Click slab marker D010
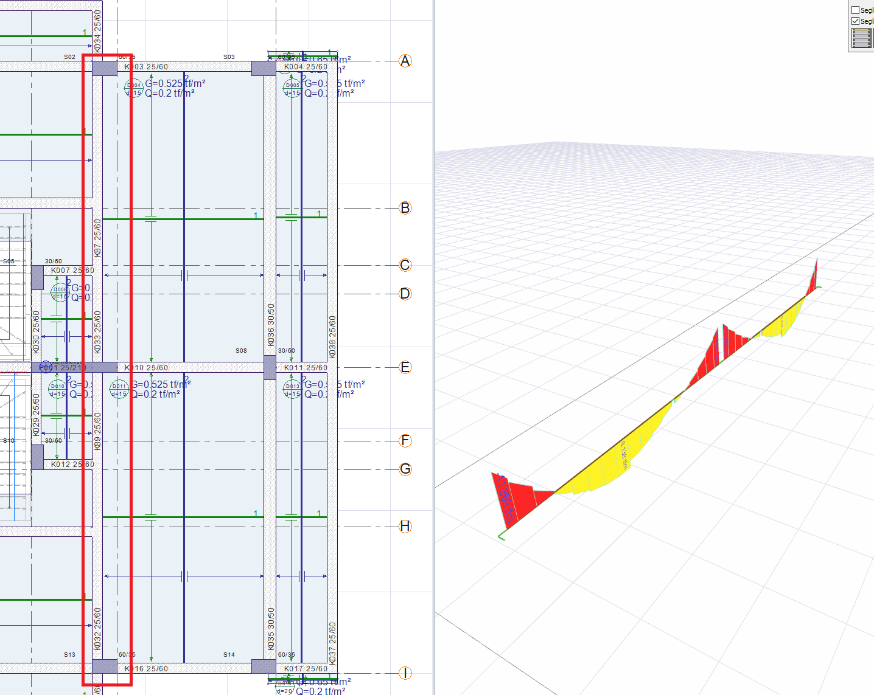This screenshot has width=874, height=695. 57,389
